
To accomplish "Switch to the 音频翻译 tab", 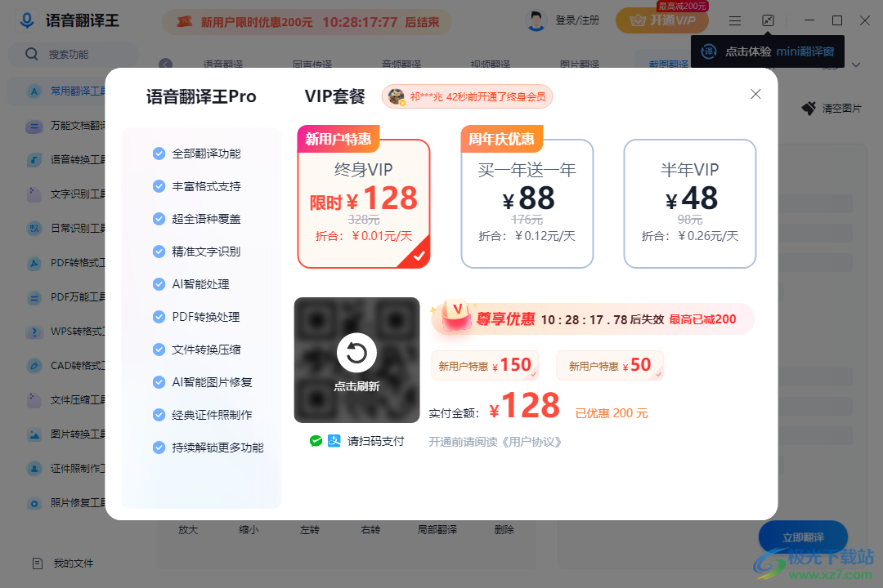I will coord(401,64).
